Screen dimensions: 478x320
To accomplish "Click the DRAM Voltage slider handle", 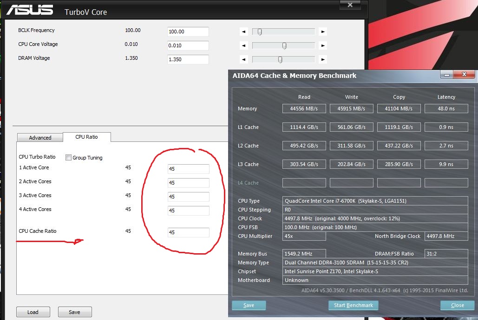I will tap(280, 59).
